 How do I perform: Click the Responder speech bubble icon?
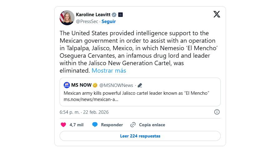(x=95, y=125)
